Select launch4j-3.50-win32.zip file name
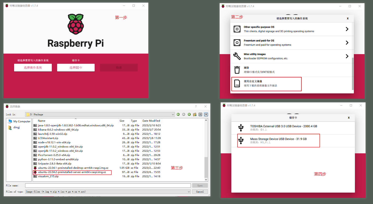 tap(52, 134)
